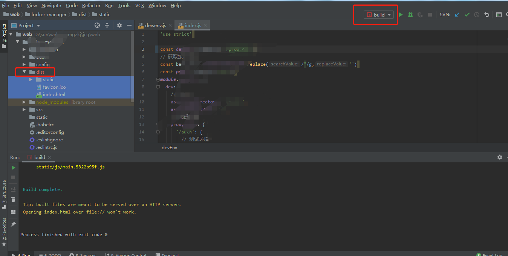This screenshot has height=256, width=508.
Task: Rerun build using the green arrow in Run panel
Action: (x=13, y=167)
